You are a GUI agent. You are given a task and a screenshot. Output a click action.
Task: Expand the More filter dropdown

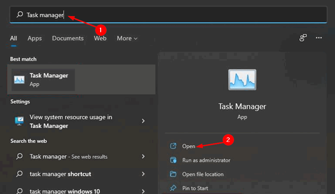click(127, 38)
